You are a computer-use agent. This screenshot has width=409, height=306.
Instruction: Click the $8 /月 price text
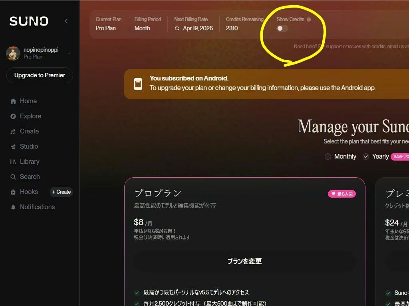coord(143,222)
